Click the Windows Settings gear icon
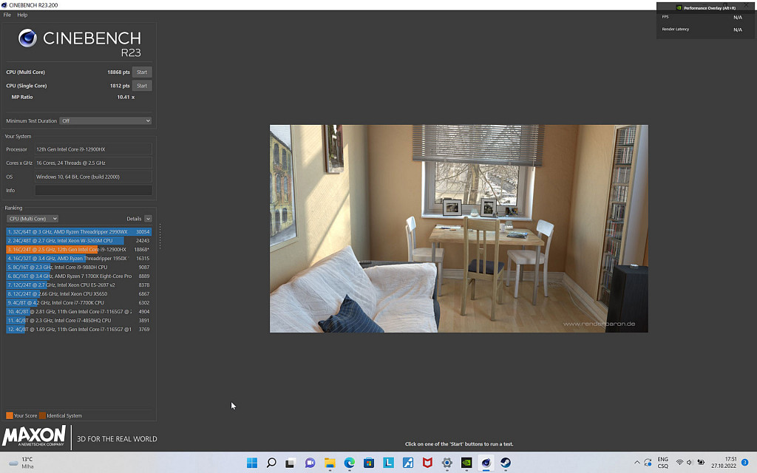 pos(447,463)
